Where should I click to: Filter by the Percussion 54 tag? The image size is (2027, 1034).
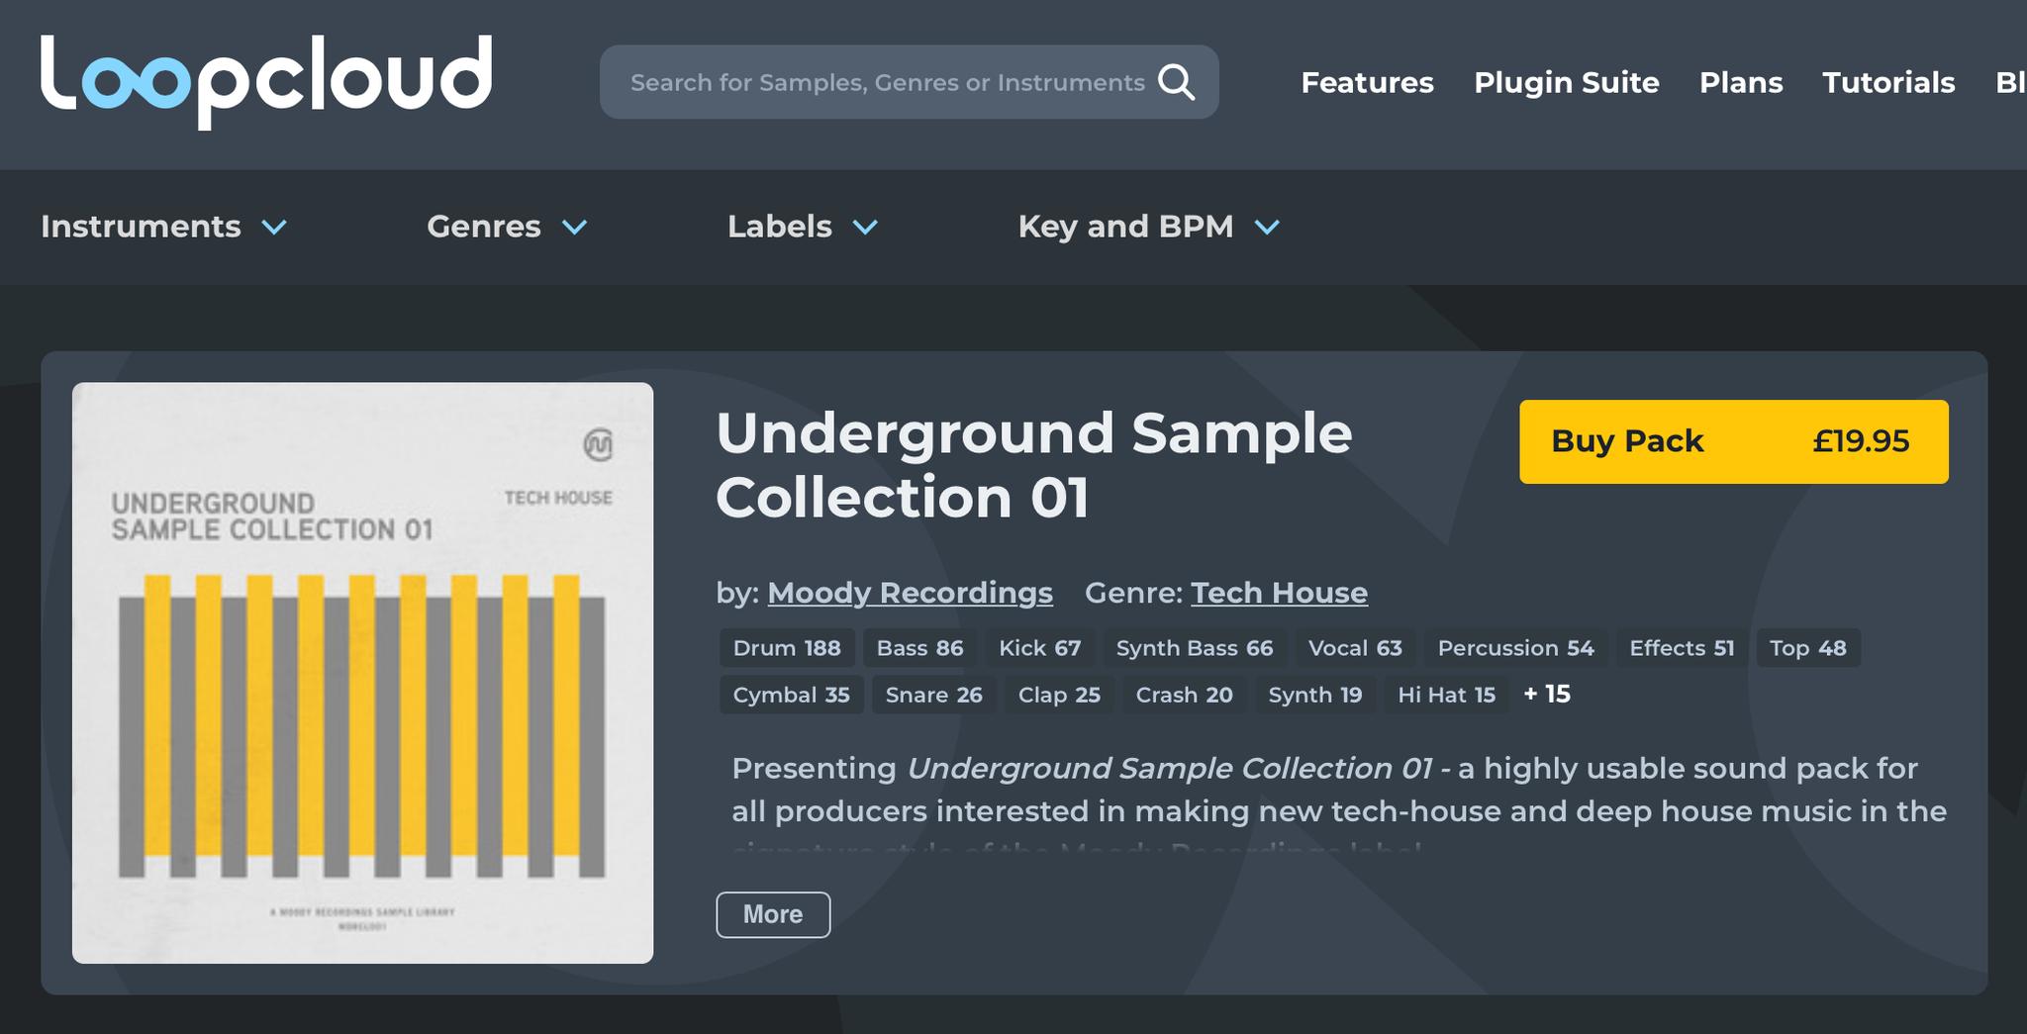coord(1515,648)
